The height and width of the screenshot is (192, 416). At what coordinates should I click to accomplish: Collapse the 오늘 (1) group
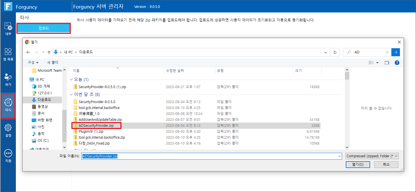pyautogui.click(x=71, y=80)
